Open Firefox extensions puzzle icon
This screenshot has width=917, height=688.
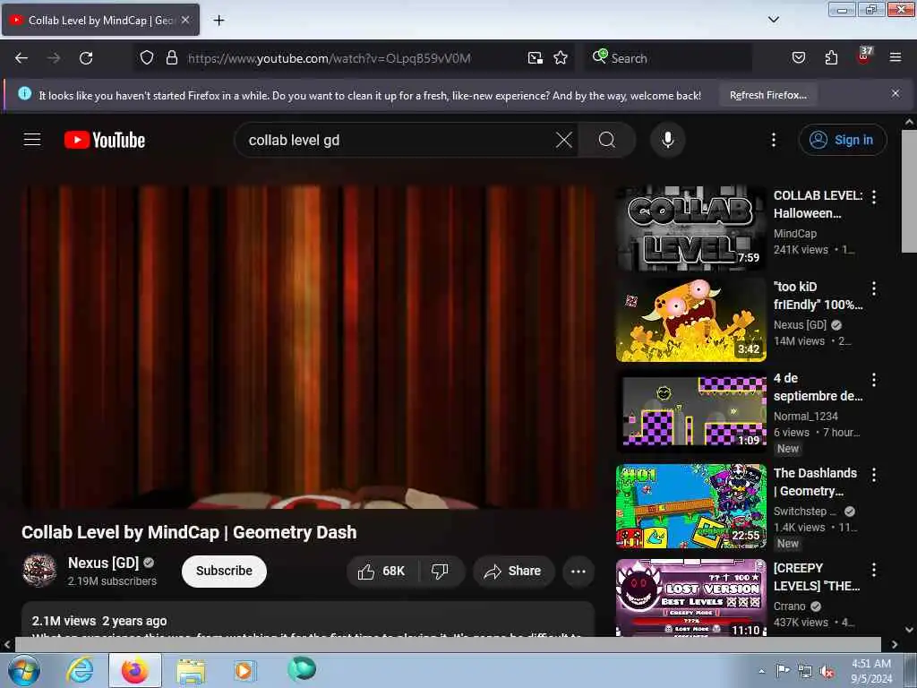point(831,58)
